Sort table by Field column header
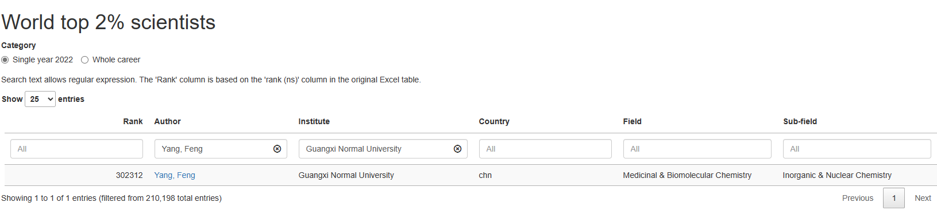This screenshot has width=937, height=210. point(632,121)
